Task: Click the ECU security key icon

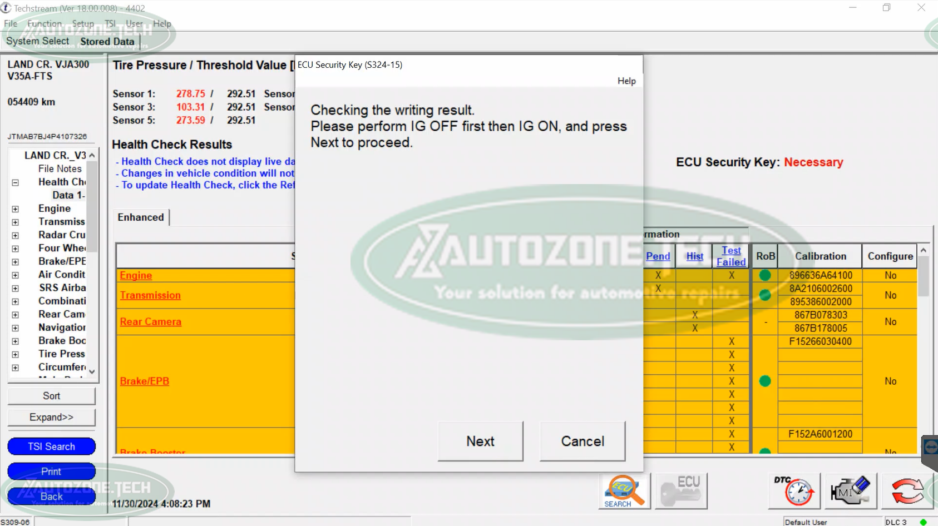Action: 681,491
